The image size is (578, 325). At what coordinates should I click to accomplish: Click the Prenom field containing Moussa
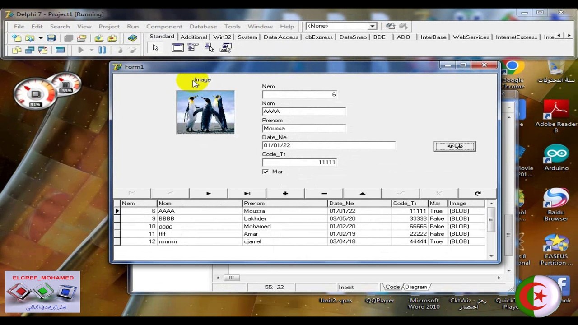[x=304, y=128]
